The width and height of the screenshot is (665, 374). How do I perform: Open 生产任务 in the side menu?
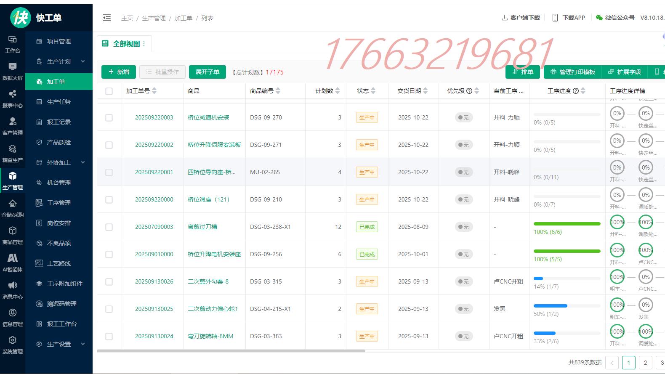click(59, 102)
